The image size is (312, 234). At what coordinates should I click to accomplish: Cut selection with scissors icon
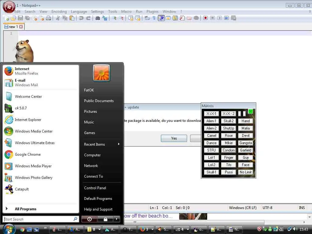pyautogui.click(x=58, y=18)
